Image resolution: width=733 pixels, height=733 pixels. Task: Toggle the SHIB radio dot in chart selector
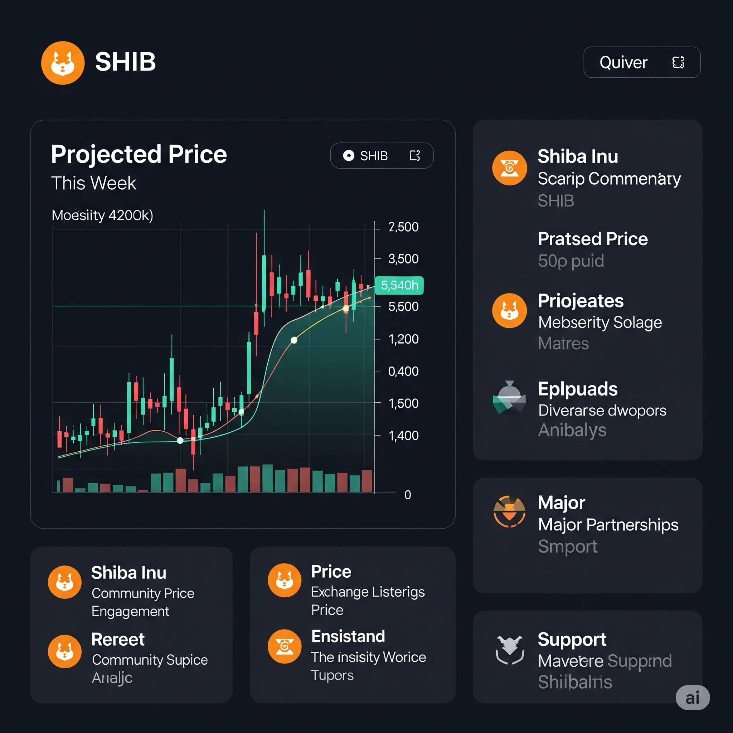pyautogui.click(x=348, y=156)
